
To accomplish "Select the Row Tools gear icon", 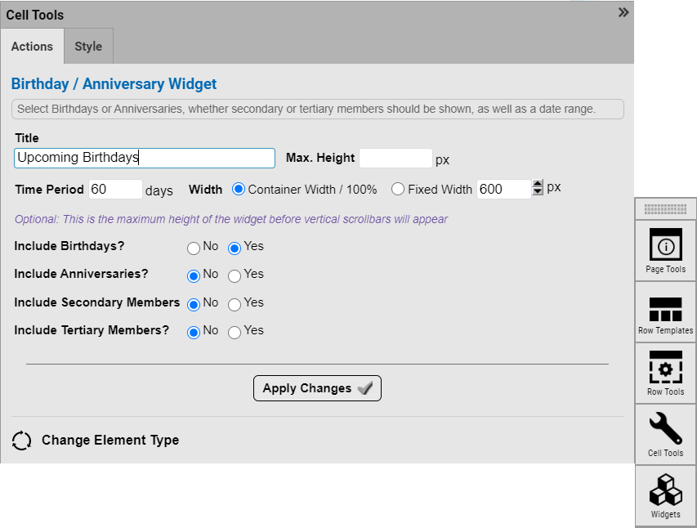I will [665, 368].
